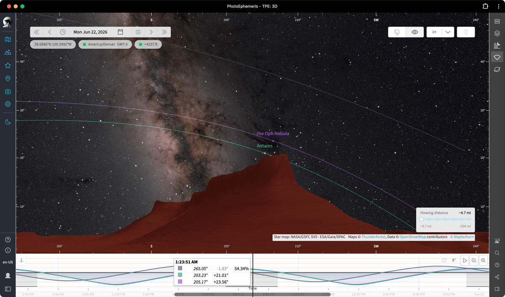Image resolution: width=505 pixels, height=297 pixels.
Task: Click the +4237 ft elevation pill
Action: (148, 44)
